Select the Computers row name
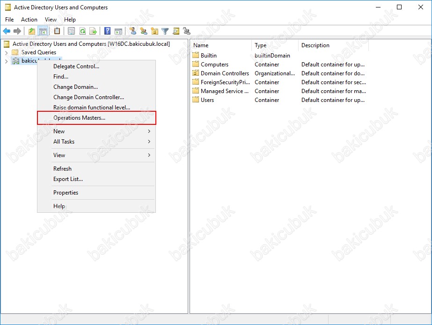Viewport: 432px width, 325px height. point(215,65)
